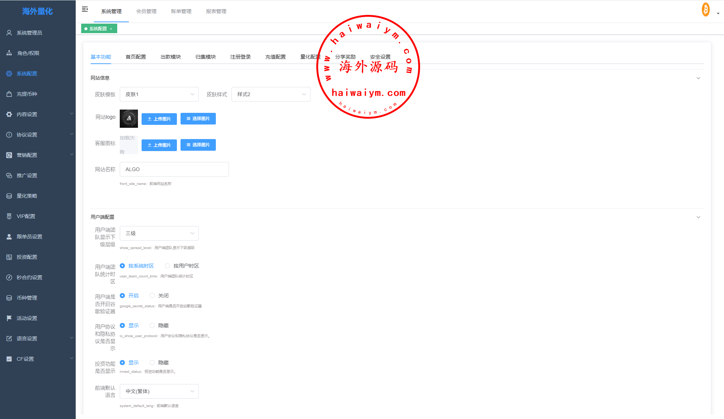Open 系统管理员 user icon in sidebar

(9, 33)
